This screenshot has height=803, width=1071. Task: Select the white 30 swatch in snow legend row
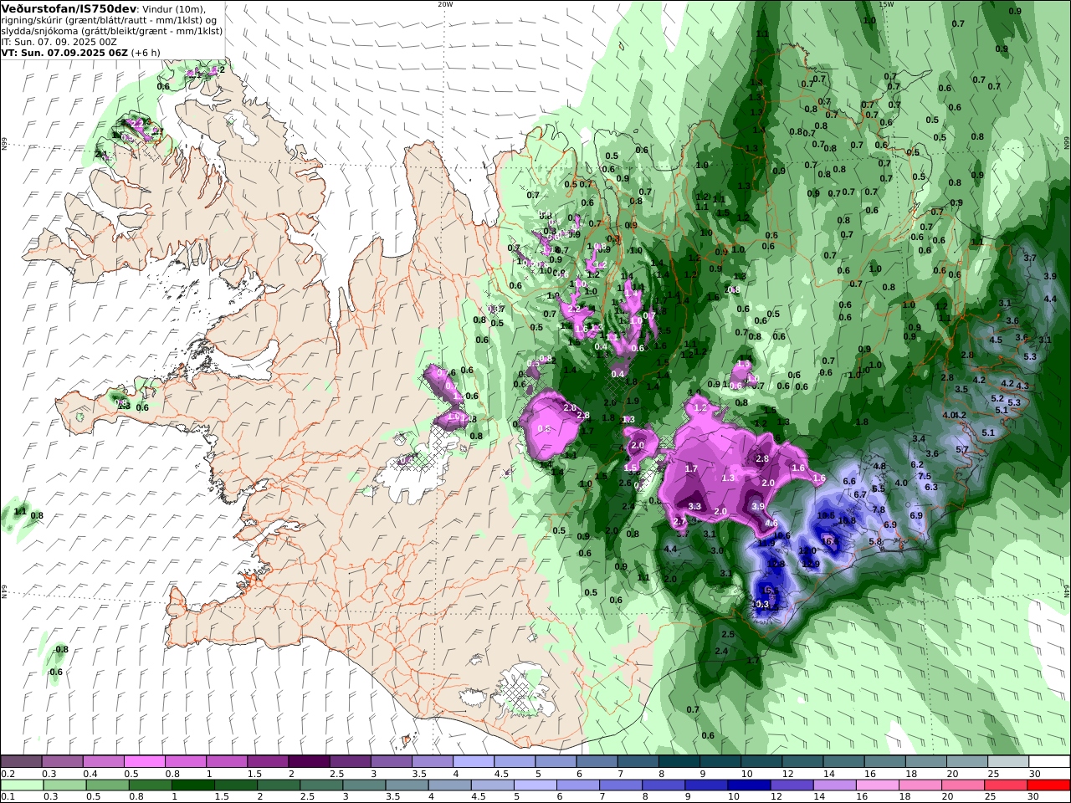(x=1050, y=761)
